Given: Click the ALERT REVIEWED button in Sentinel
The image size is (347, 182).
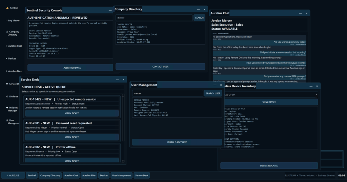Looking at the screenshot, I should click(70, 68).
